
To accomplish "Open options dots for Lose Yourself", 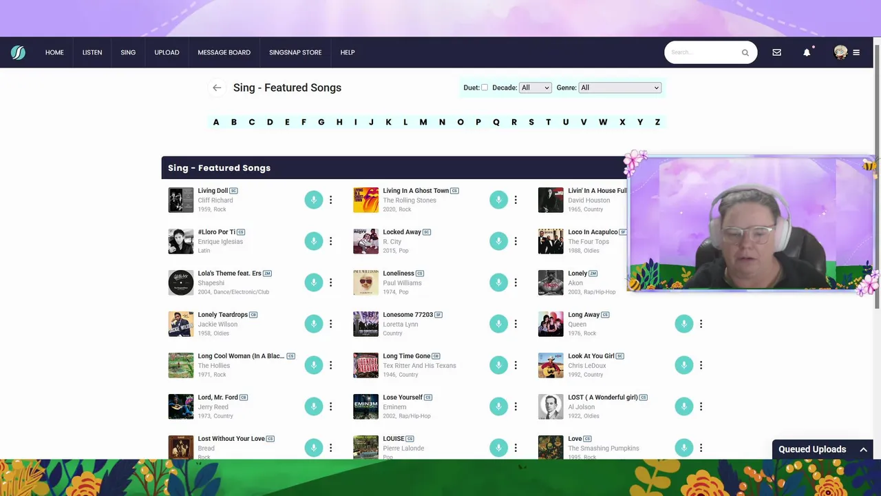I will click(x=516, y=406).
